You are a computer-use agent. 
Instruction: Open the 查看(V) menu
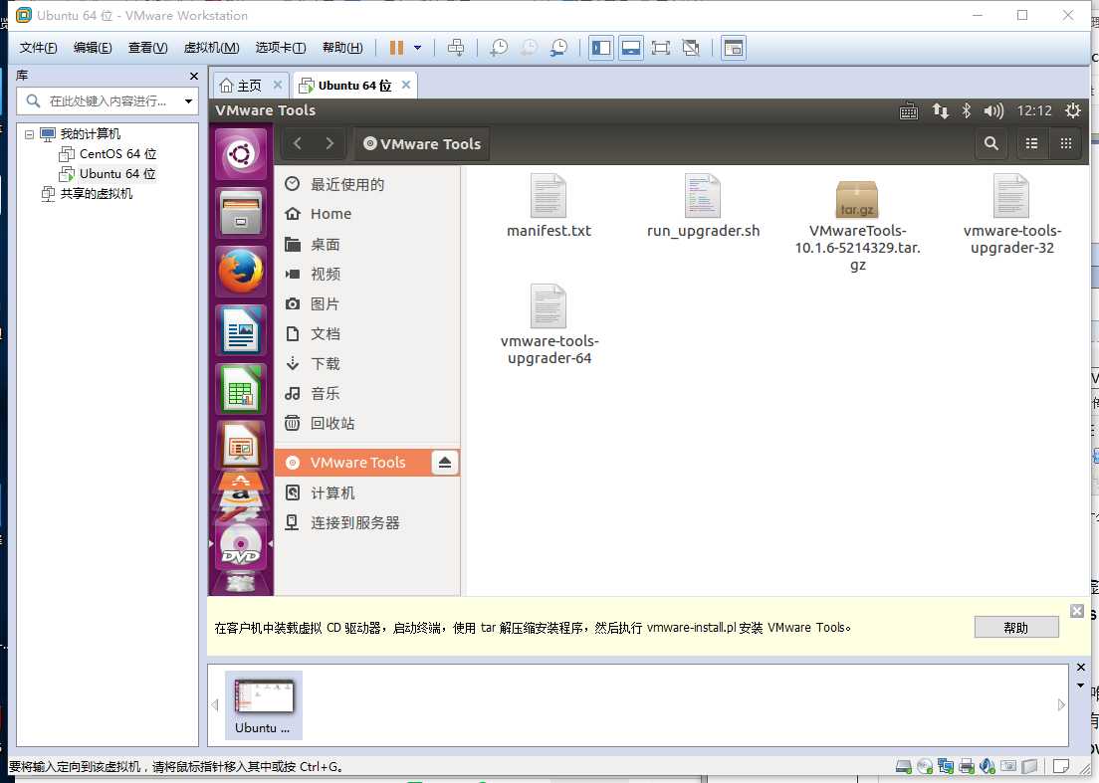click(x=148, y=48)
